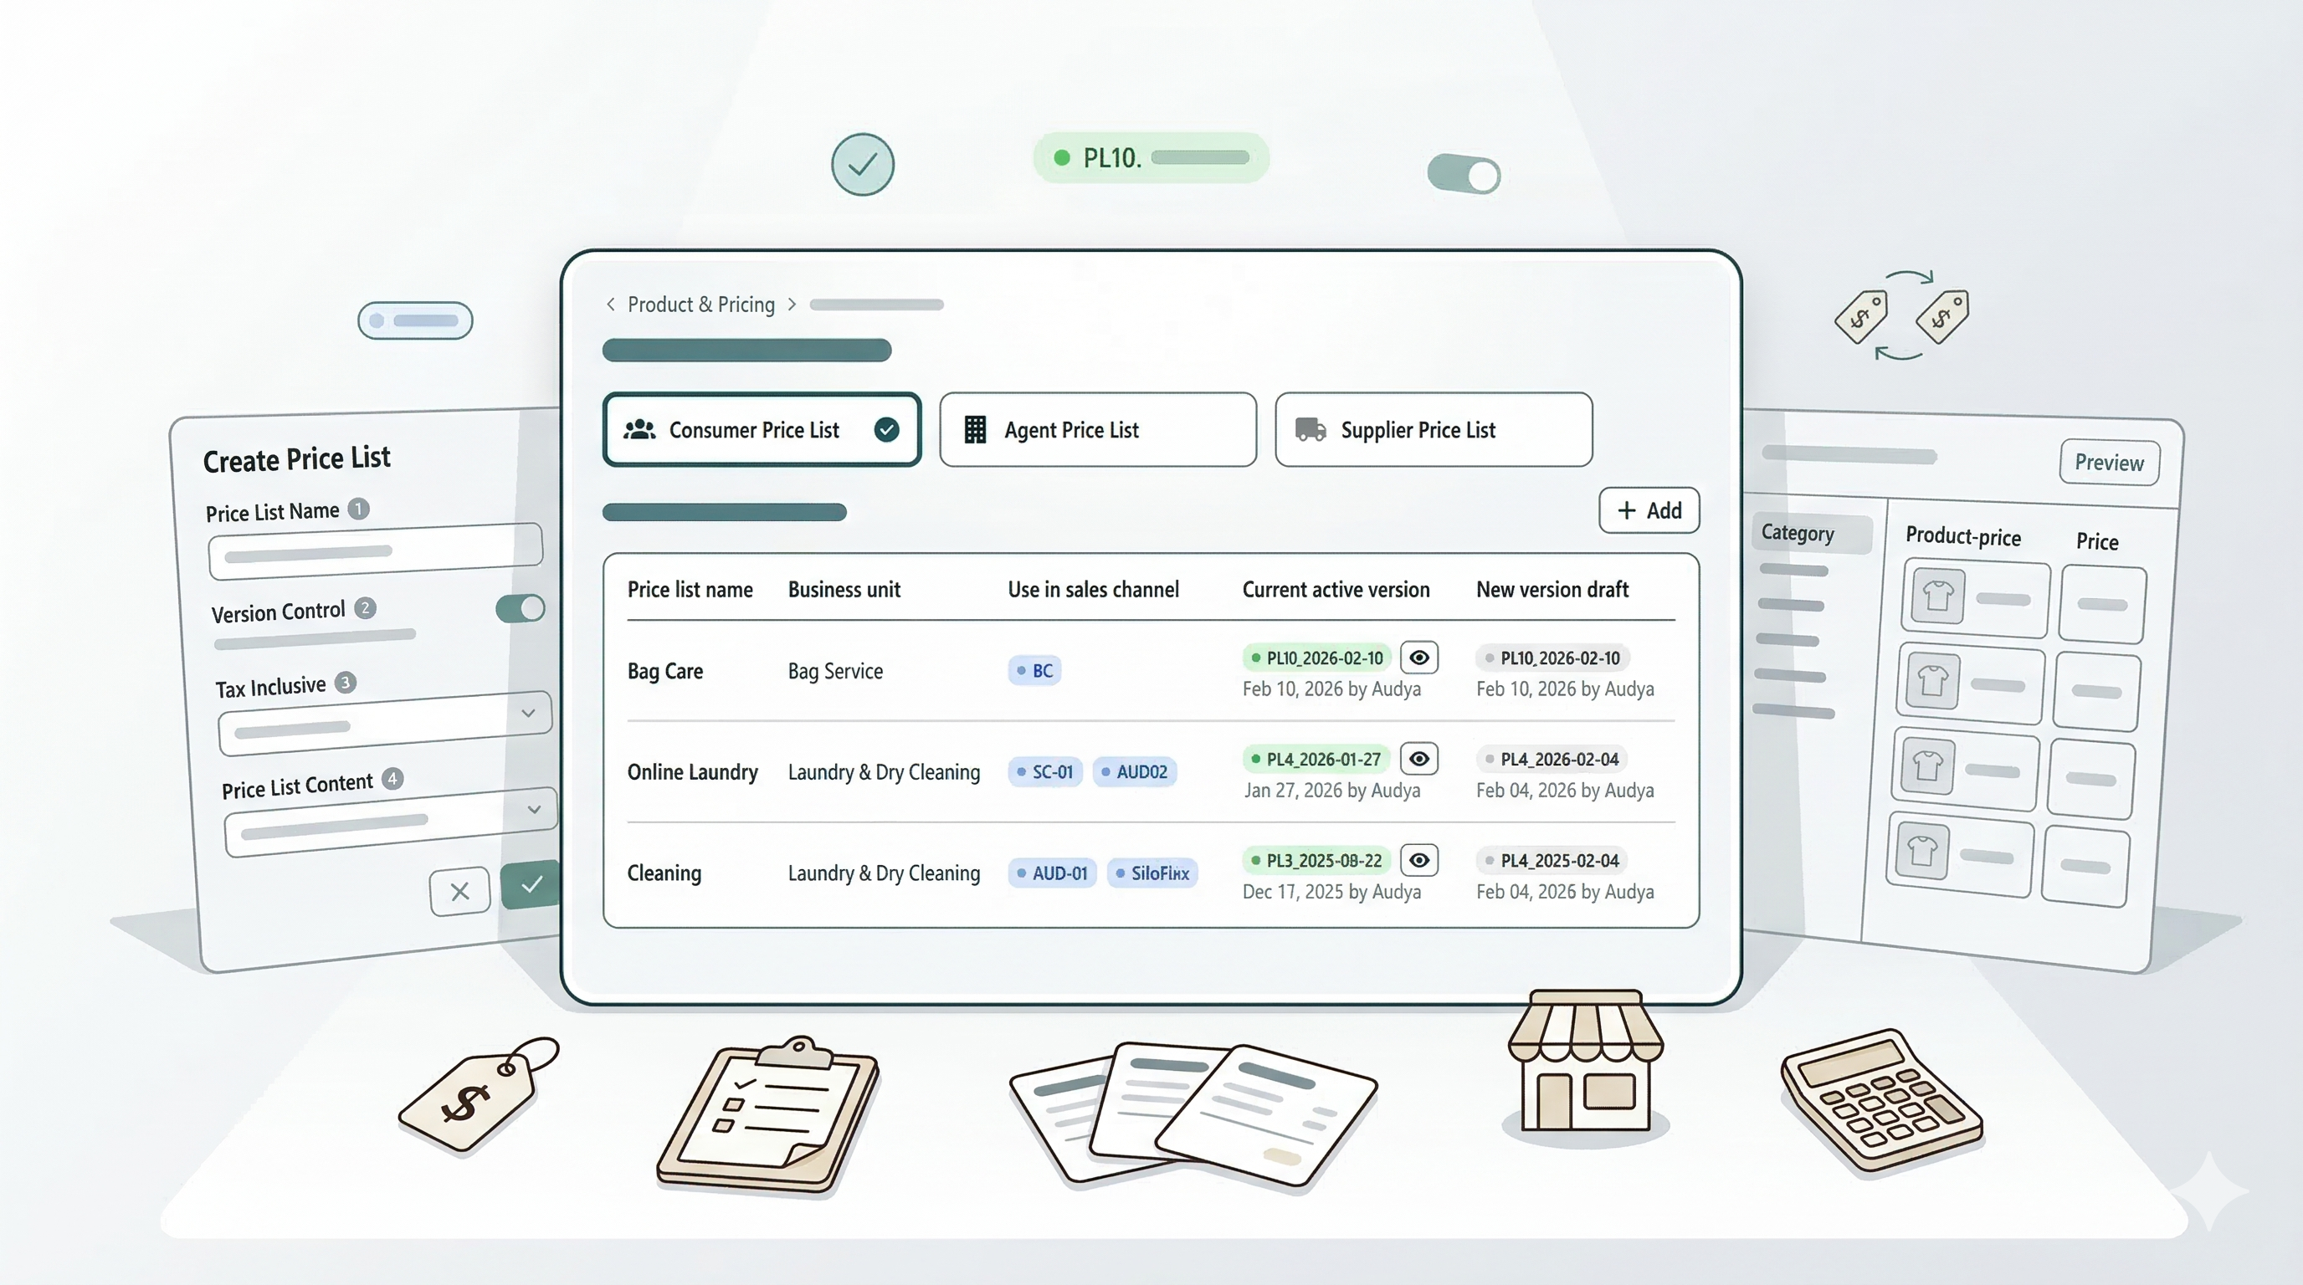Cancel with the X button in Create Price List
The image size is (2303, 1285).
tap(459, 891)
